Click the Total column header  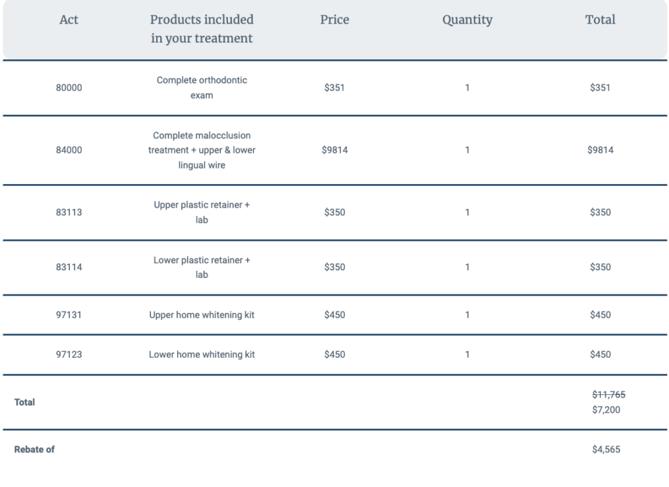(x=600, y=20)
